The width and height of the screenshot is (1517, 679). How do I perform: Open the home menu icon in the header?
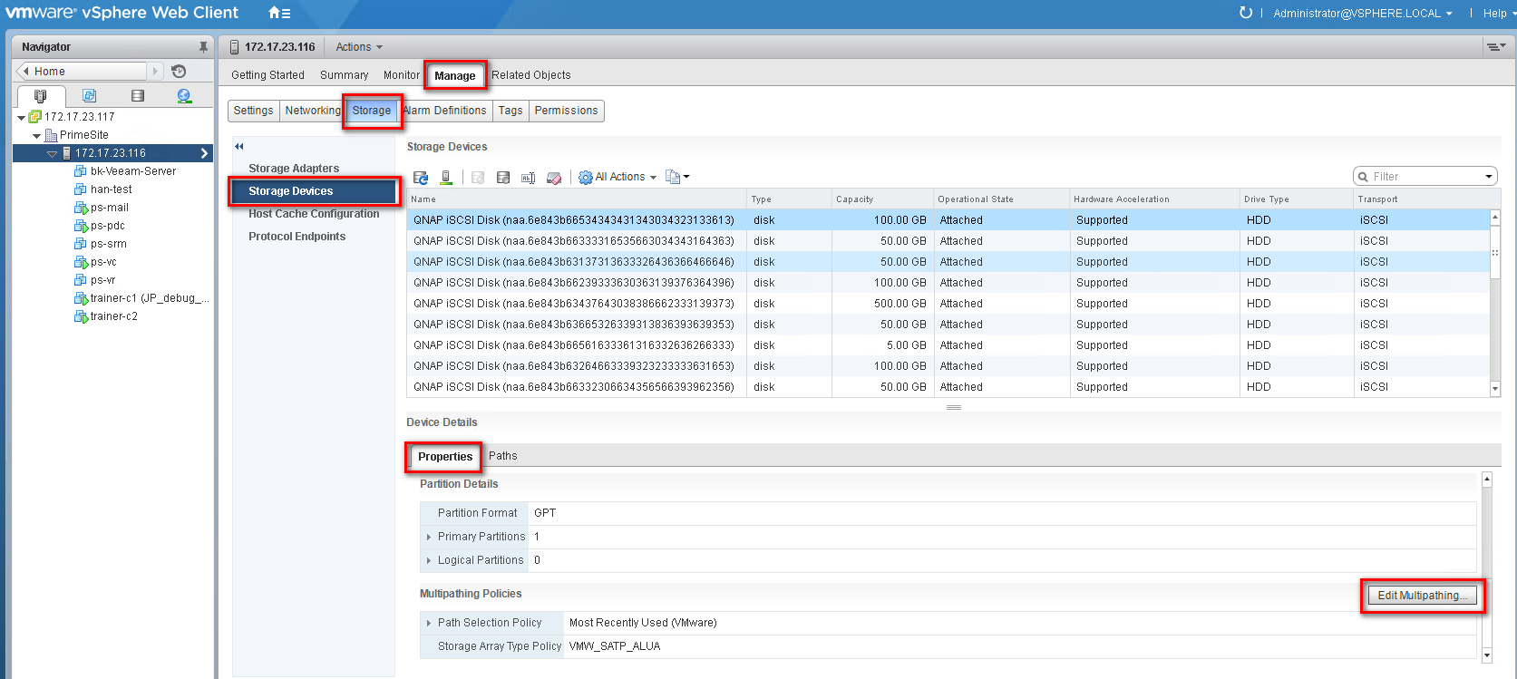[x=279, y=13]
